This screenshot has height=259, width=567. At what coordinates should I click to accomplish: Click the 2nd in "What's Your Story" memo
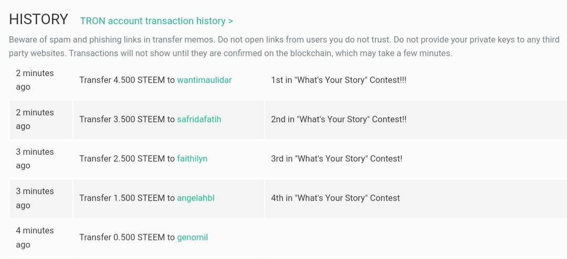click(x=339, y=120)
